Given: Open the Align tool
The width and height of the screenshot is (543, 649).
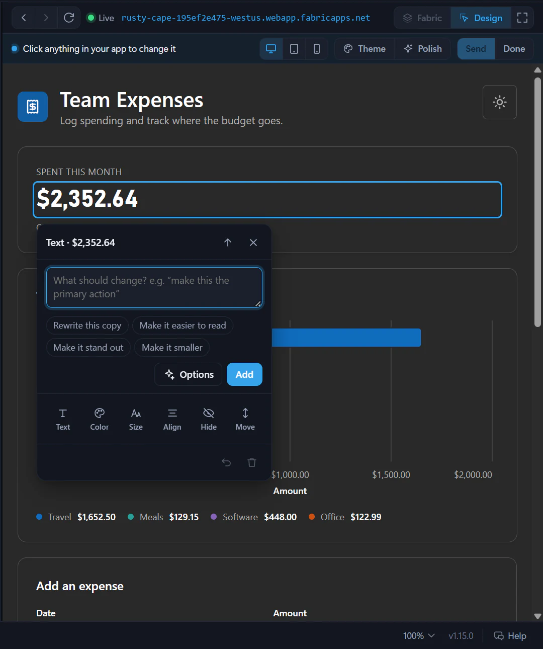Looking at the screenshot, I should coord(172,419).
